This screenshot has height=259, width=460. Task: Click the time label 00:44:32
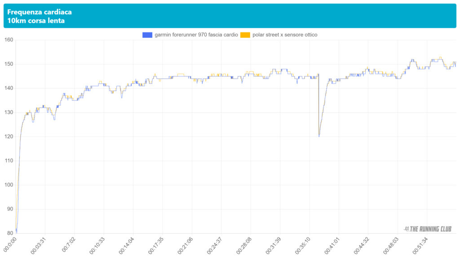(x=362, y=246)
